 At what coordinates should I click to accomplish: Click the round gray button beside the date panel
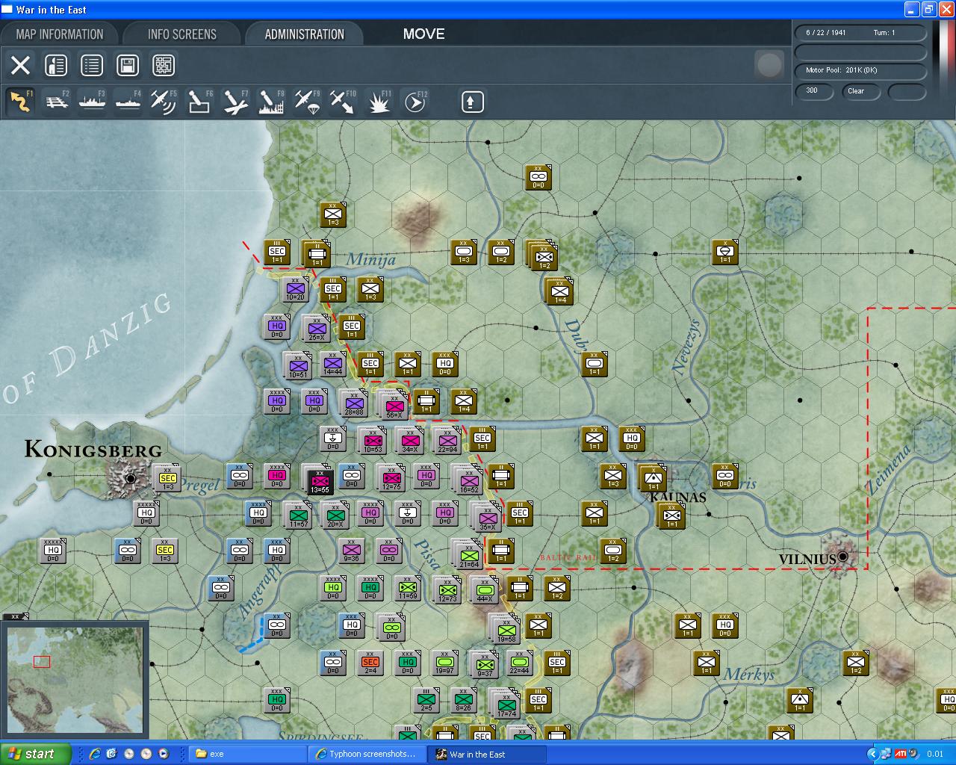point(769,65)
